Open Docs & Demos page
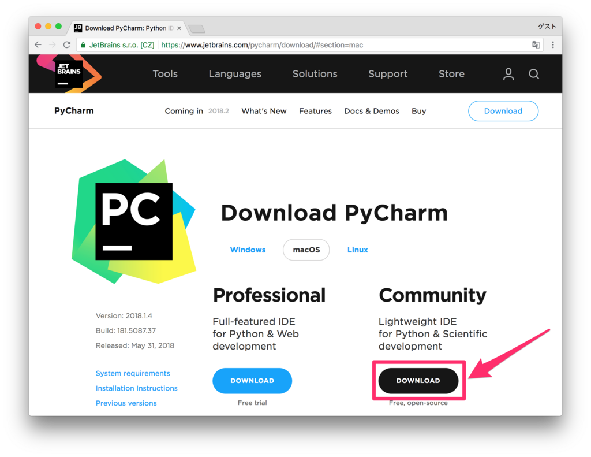Image resolution: width=591 pixels, height=457 pixels. pyautogui.click(x=372, y=111)
